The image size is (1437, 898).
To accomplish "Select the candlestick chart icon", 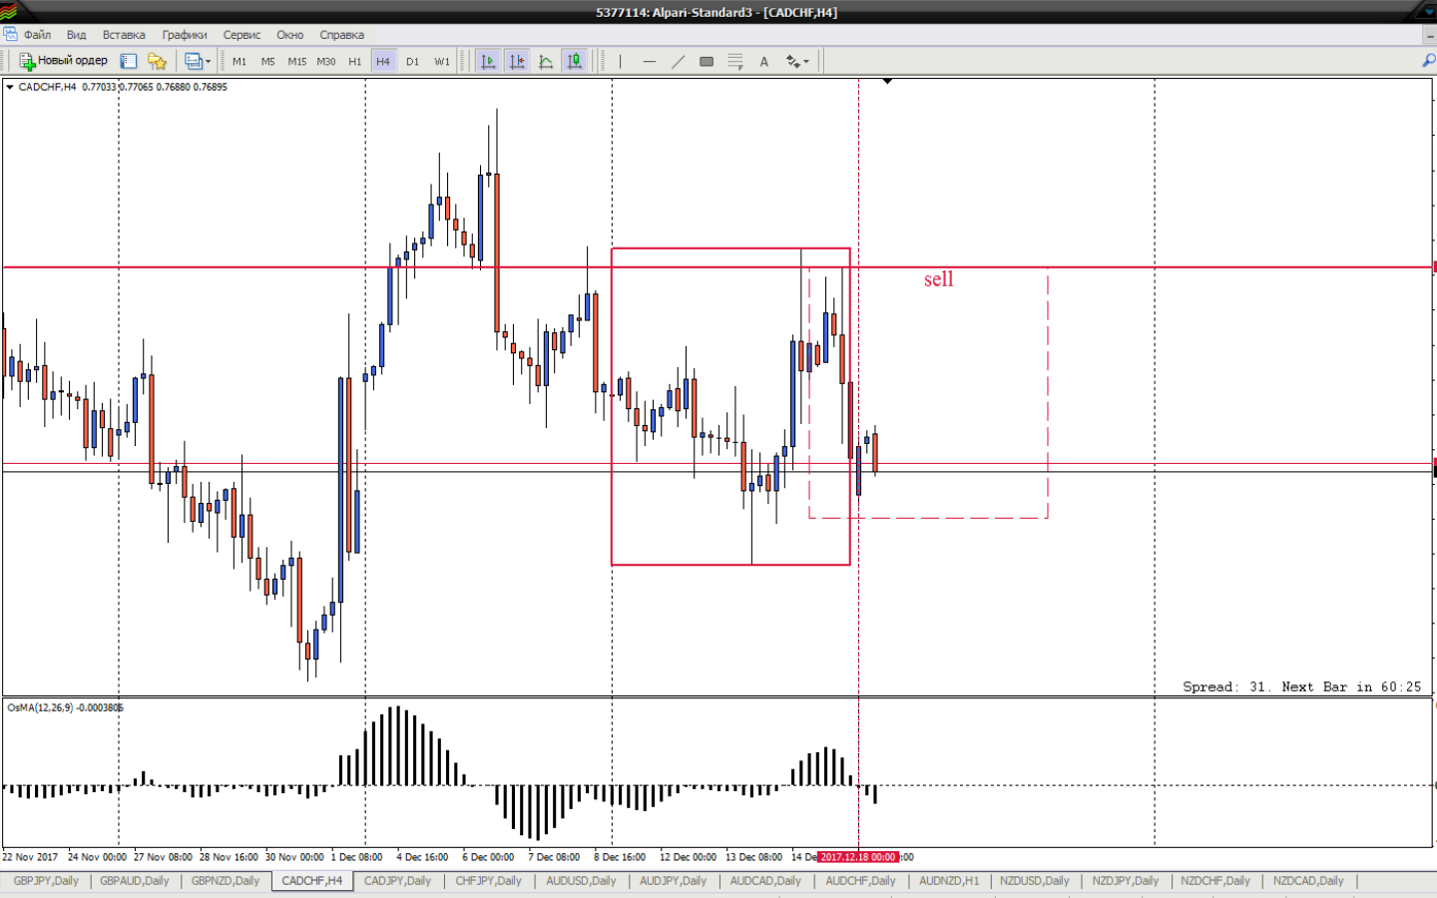I will tap(575, 61).
